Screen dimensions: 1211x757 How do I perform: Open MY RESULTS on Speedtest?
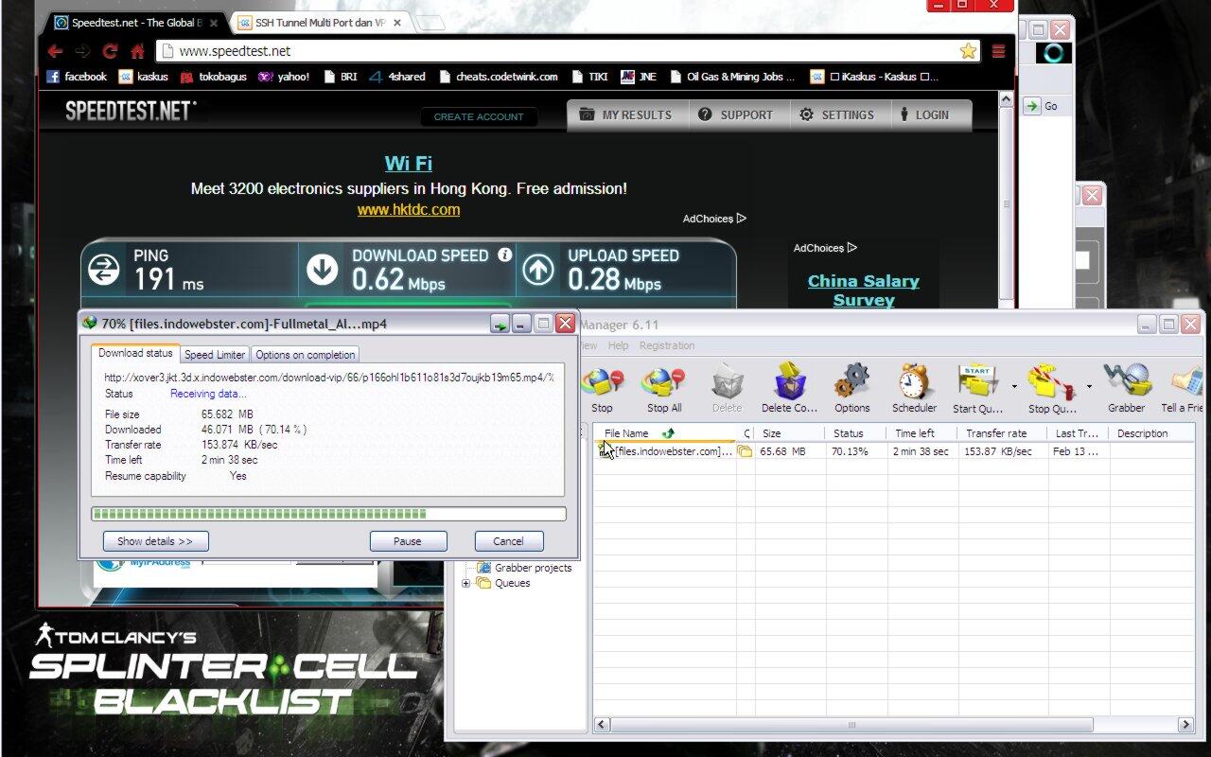625,114
